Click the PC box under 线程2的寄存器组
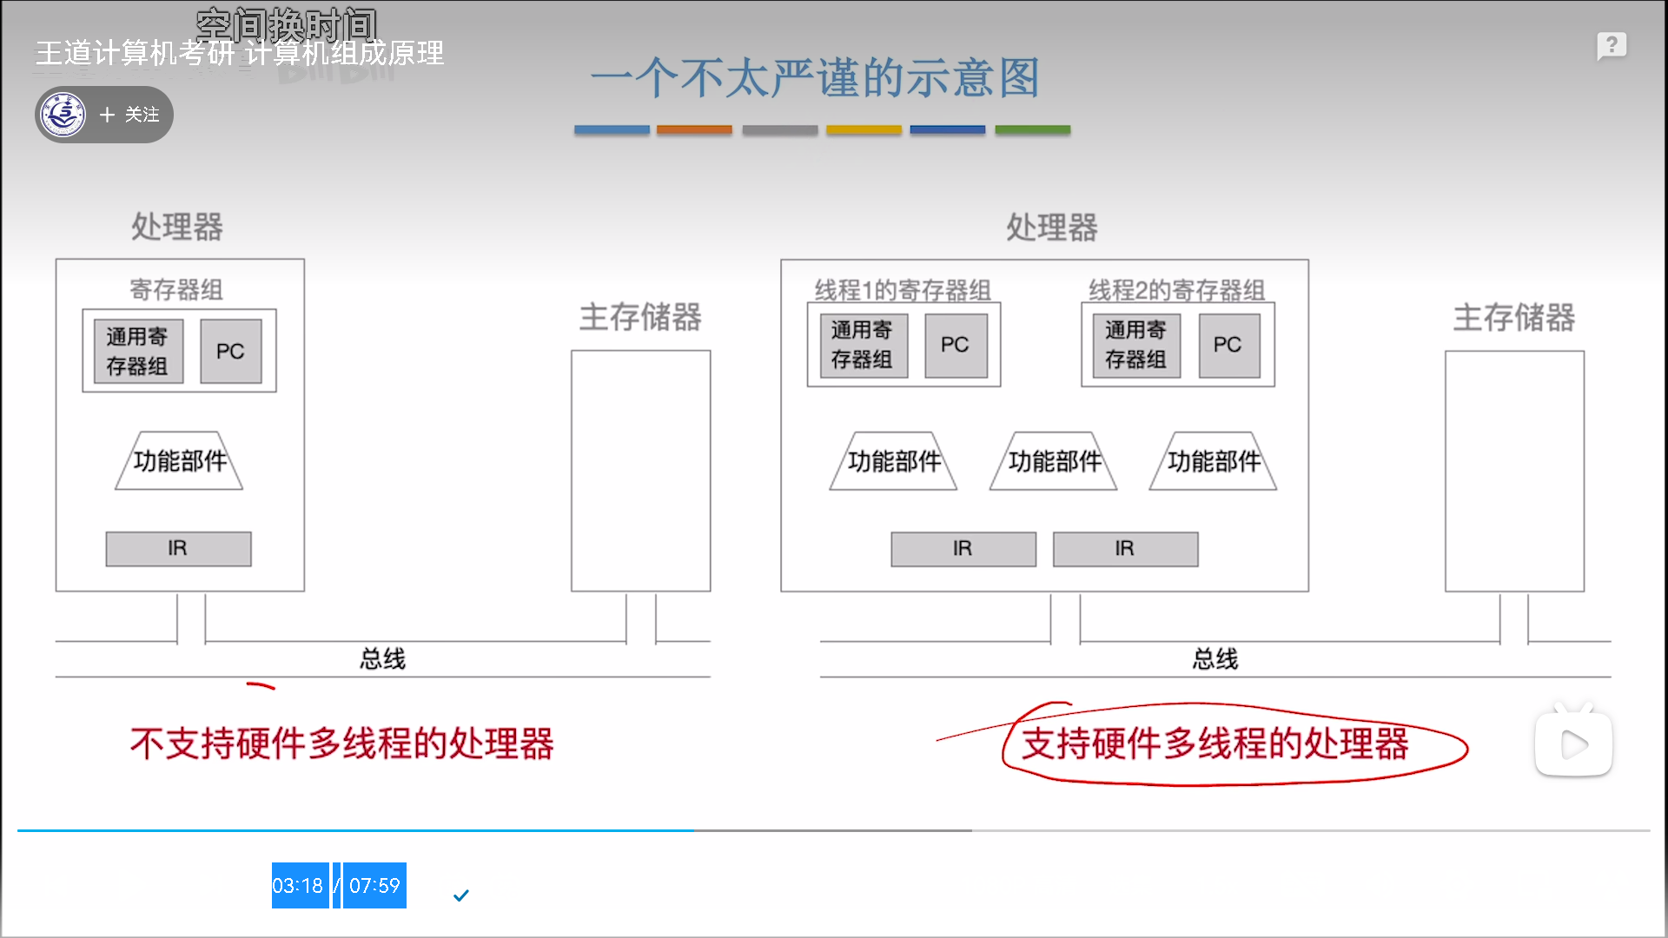Screen dimensions: 1668x938 point(1228,345)
